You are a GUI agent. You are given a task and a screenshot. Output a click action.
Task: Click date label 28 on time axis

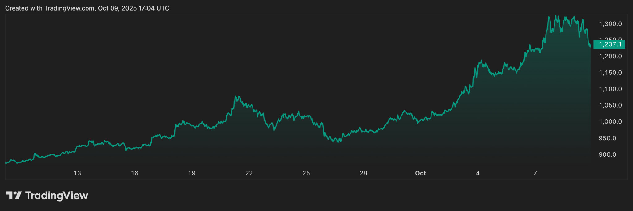click(363, 173)
